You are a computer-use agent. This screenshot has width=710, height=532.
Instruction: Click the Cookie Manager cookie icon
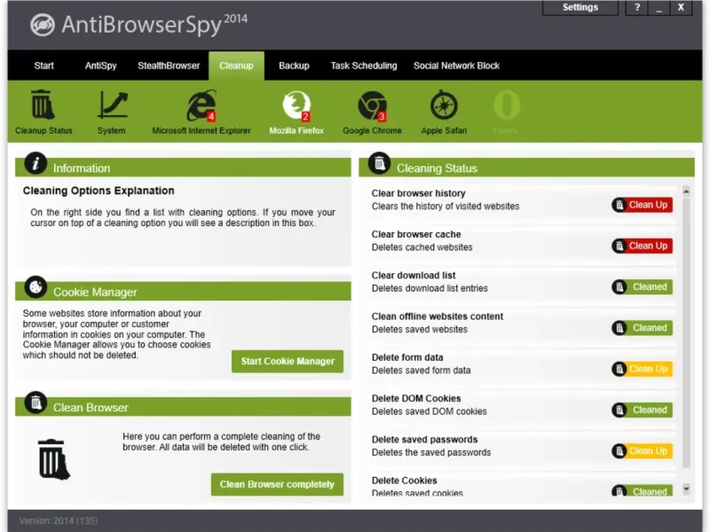pos(35,286)
